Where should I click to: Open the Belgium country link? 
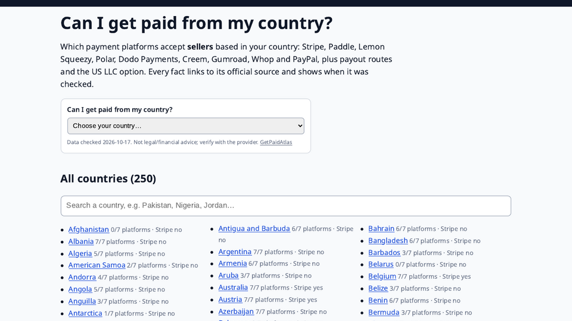(383, 276)
